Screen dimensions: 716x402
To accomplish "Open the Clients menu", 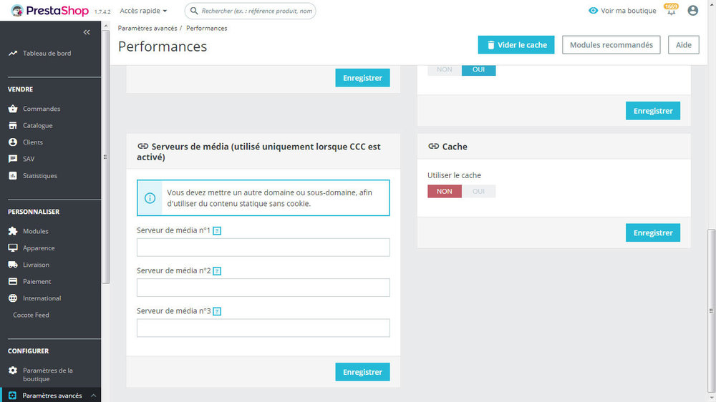I will (33, 142).
